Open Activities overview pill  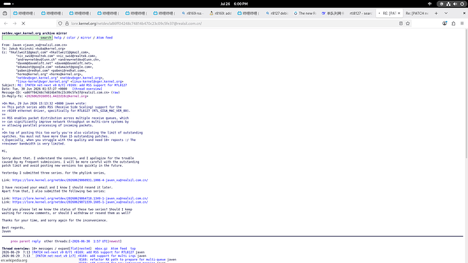pyautogui.click(x=8, y=4)
